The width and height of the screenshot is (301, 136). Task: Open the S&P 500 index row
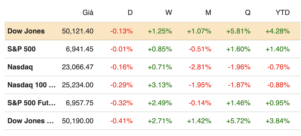point(22,49)
